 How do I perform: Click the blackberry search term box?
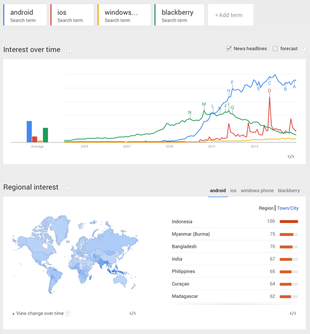point(178,15)
